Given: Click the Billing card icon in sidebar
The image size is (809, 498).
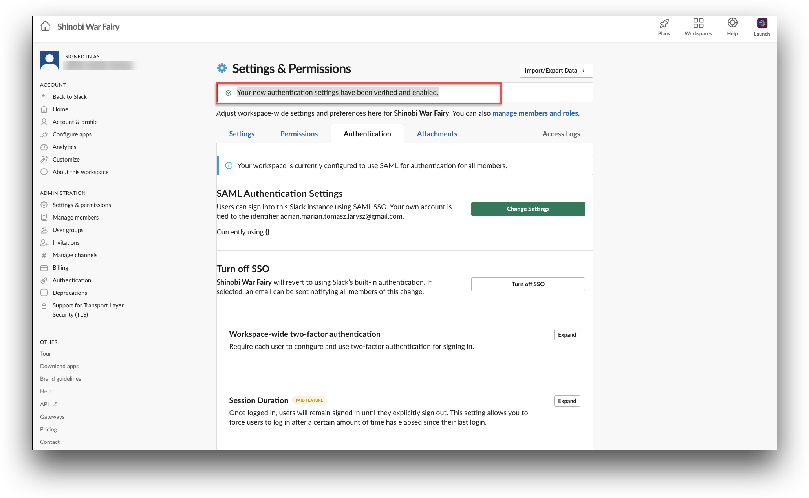Looking at the screenshot, I should point(44,268).
